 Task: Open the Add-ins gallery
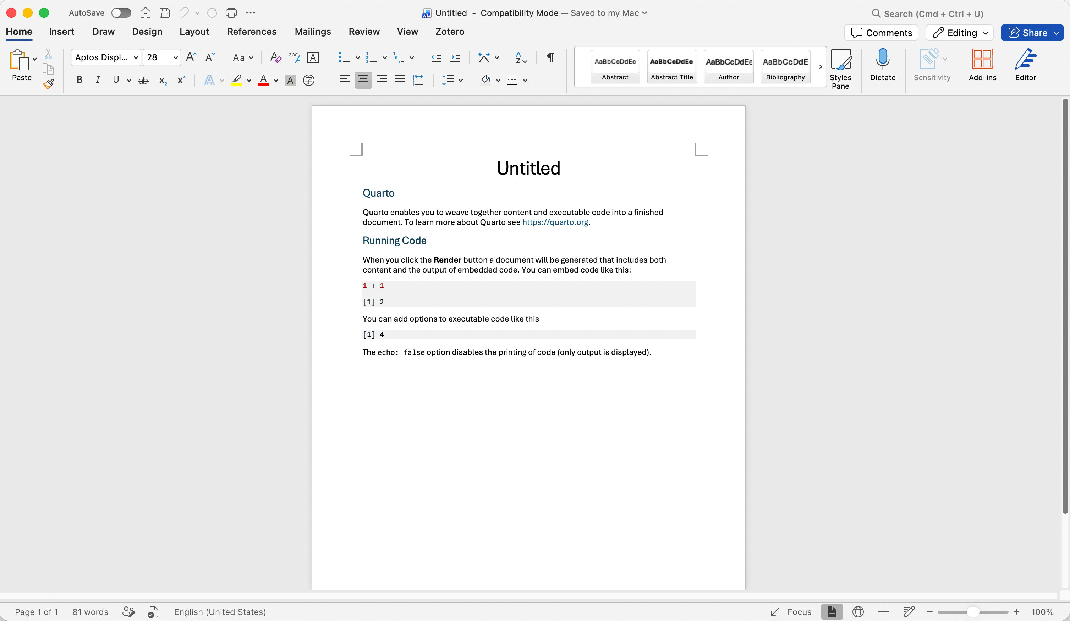point(983,65)
